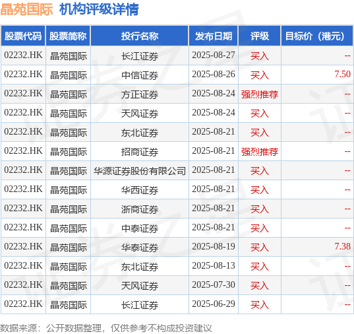Select the 7.38 target price value
Viewport: 354px width, 334px height.
[342, 246]
